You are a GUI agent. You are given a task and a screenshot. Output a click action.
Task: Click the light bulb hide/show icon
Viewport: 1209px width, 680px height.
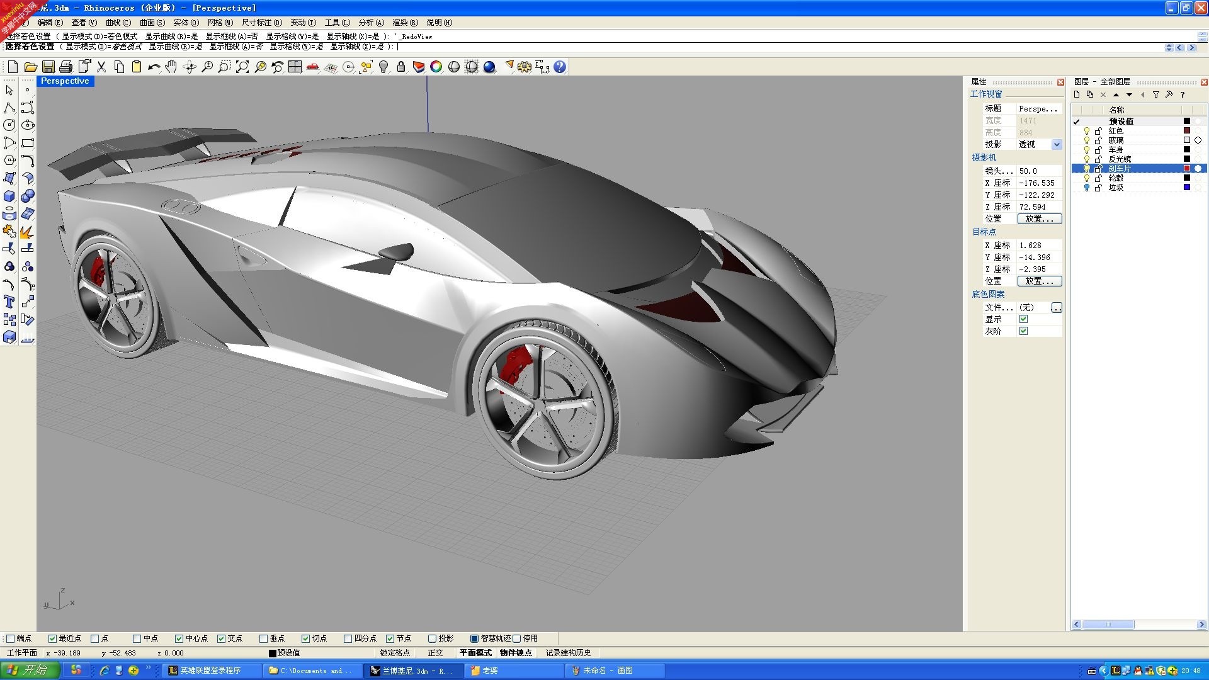point(383,67)
